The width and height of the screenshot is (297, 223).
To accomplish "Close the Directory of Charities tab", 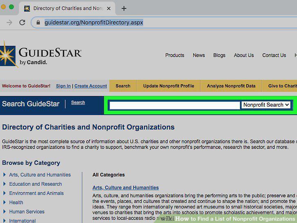I will 109,9.
